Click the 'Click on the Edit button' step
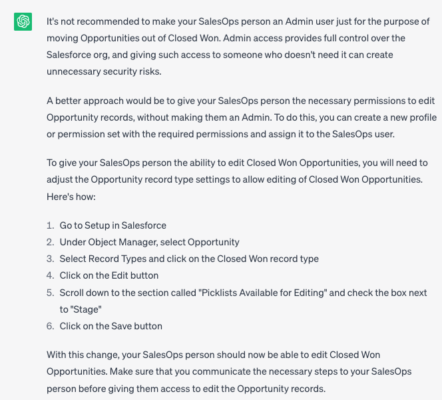Image resolution: width=442 pixels, height=400 pixels. [109, 275]
